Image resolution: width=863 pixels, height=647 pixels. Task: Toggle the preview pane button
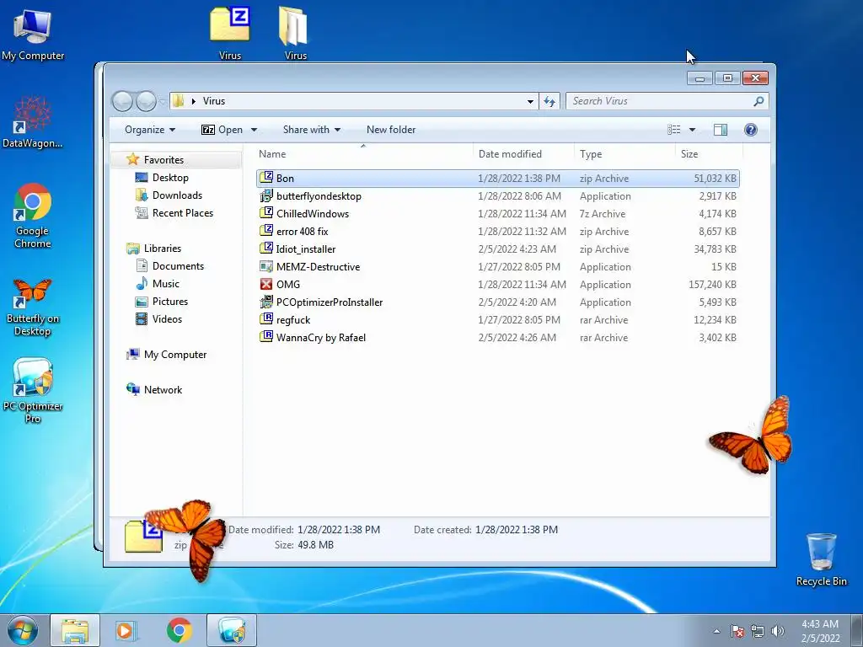(721, 130)
